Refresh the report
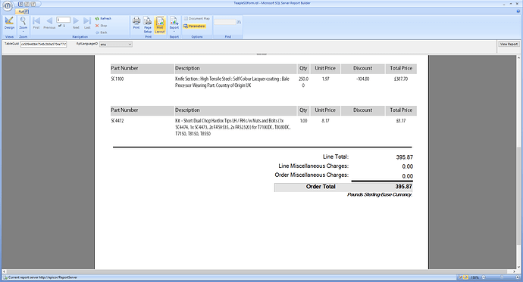523x282 pixels. click(x=103, y=19)
